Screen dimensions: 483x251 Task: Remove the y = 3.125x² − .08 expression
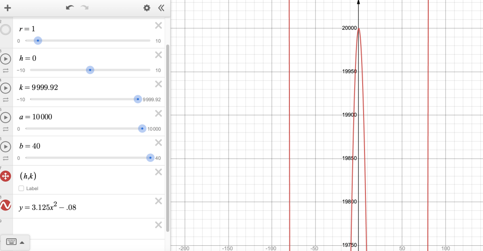coord(159,201)
